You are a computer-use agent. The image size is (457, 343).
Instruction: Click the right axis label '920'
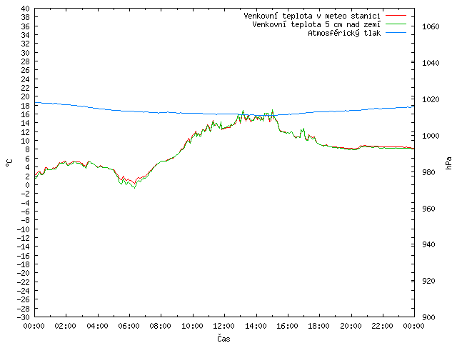point(428,281)
